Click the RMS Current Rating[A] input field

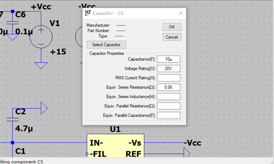pyautogui.click(x=169, y=78)
